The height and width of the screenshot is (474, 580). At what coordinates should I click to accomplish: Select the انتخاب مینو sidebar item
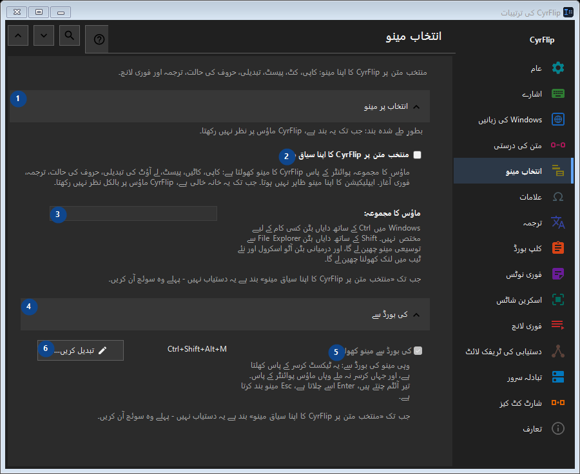click(513, 171)
